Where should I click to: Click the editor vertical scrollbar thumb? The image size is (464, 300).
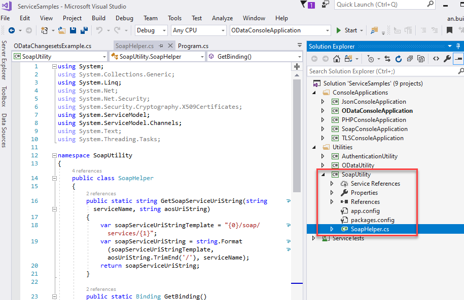click(297, 136)
